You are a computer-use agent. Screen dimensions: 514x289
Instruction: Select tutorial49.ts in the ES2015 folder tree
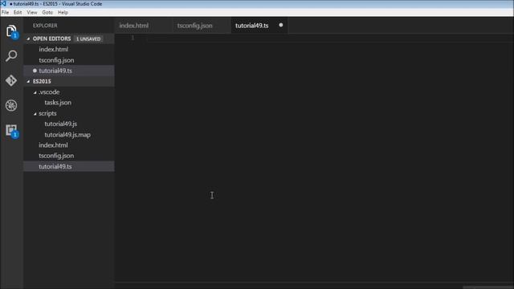tap(69, 166)
